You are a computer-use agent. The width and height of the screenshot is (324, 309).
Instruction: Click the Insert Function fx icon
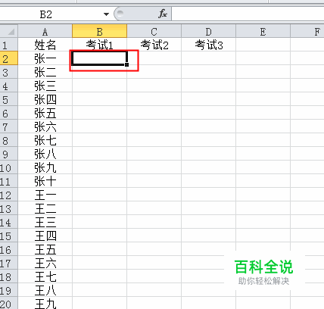click(163, 14)
